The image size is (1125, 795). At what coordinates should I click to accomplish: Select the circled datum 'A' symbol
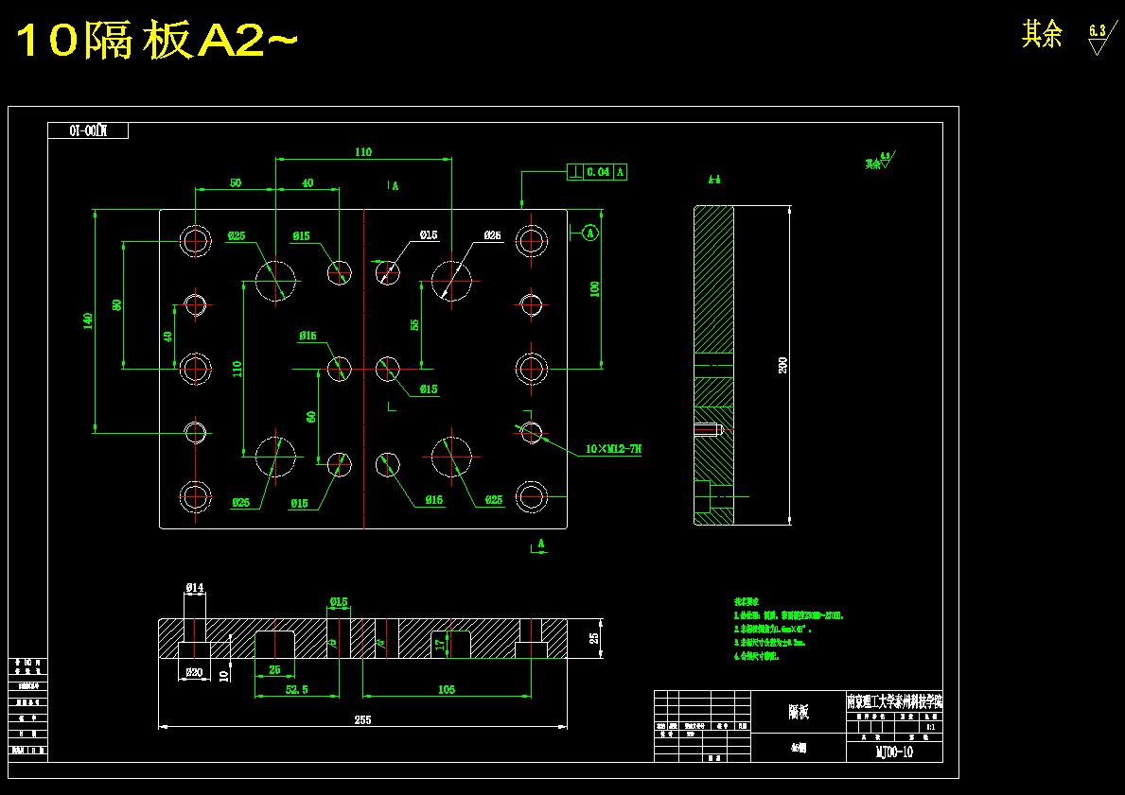(x=589, y=233)
